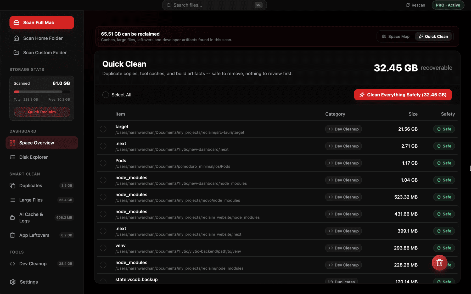The height and width of the screenshot is (294, 471).
Task: Switch to the Quick Clean tab
Action: (x=434, y=37)
